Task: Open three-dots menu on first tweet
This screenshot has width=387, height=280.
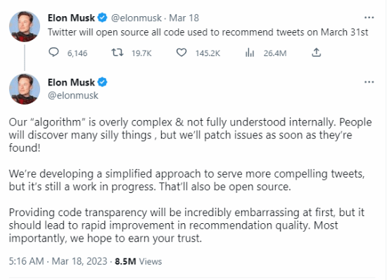Action: [369, 18]
